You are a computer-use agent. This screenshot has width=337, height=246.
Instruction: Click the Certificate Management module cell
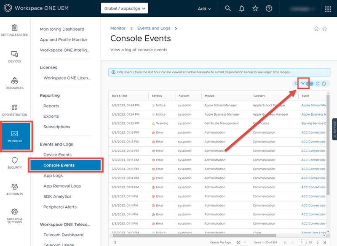pos(222,124)
